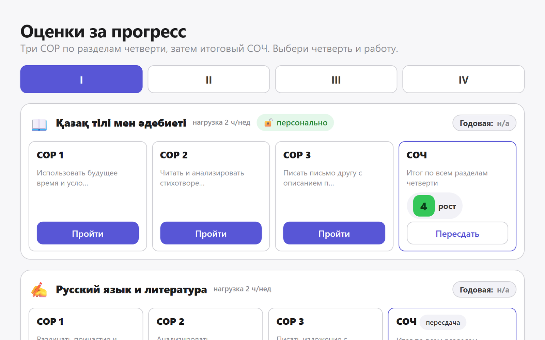
Task: Click СОР 1 title in Қазақ тілі
Action: click(x=50, y=155)
